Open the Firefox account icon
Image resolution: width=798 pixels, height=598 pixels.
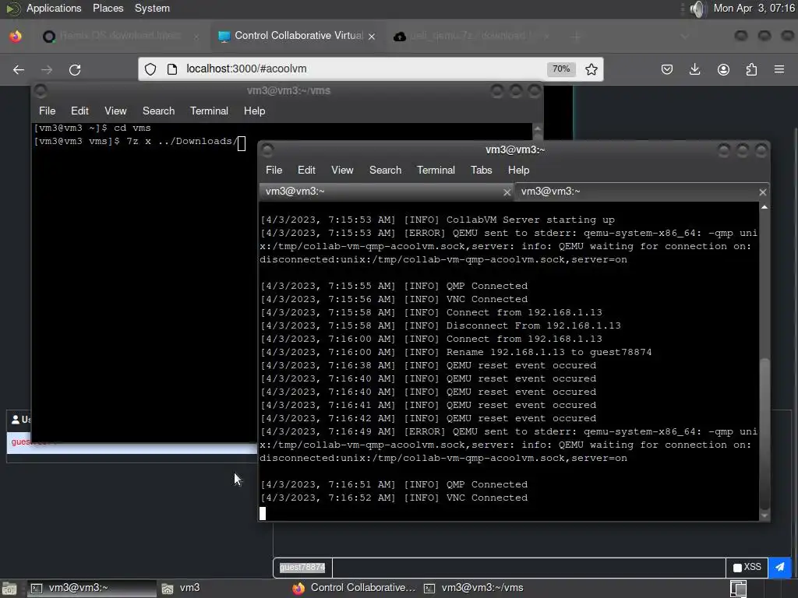point(723,69)
